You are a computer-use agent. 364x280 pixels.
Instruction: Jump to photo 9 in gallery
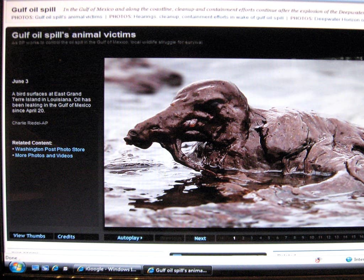tap(303, 238)
